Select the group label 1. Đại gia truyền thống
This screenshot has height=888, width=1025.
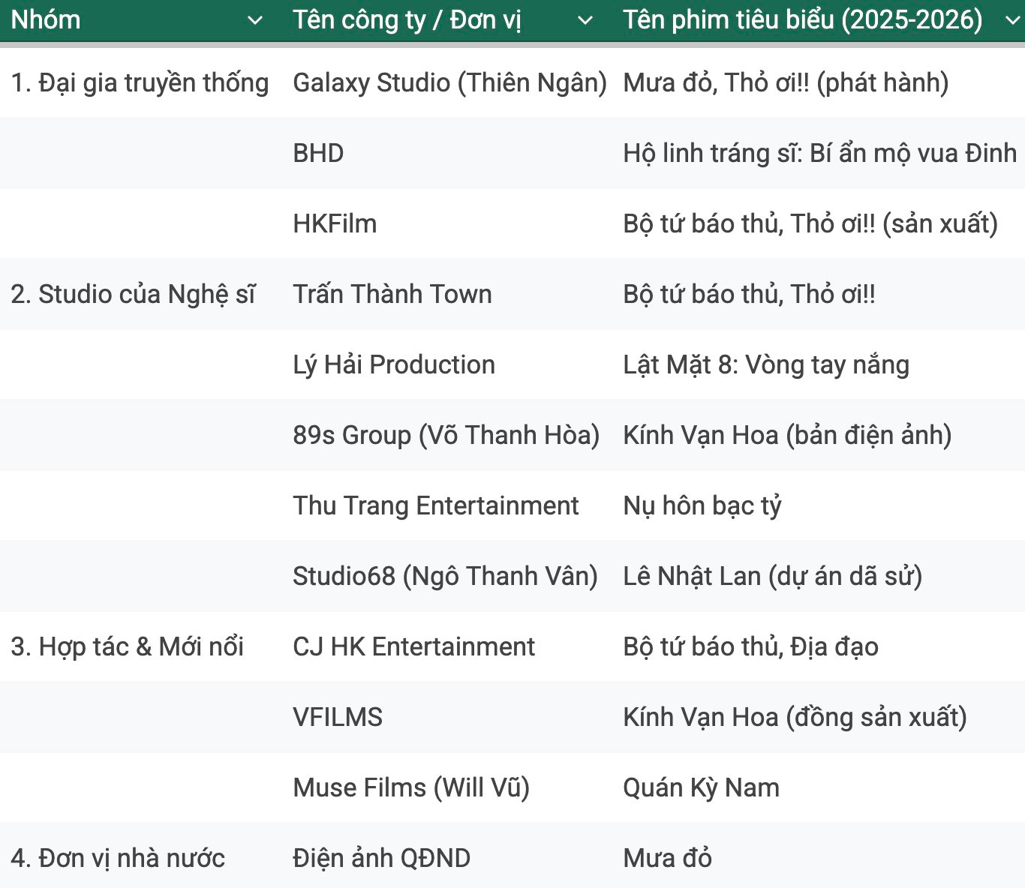point(140,83)
